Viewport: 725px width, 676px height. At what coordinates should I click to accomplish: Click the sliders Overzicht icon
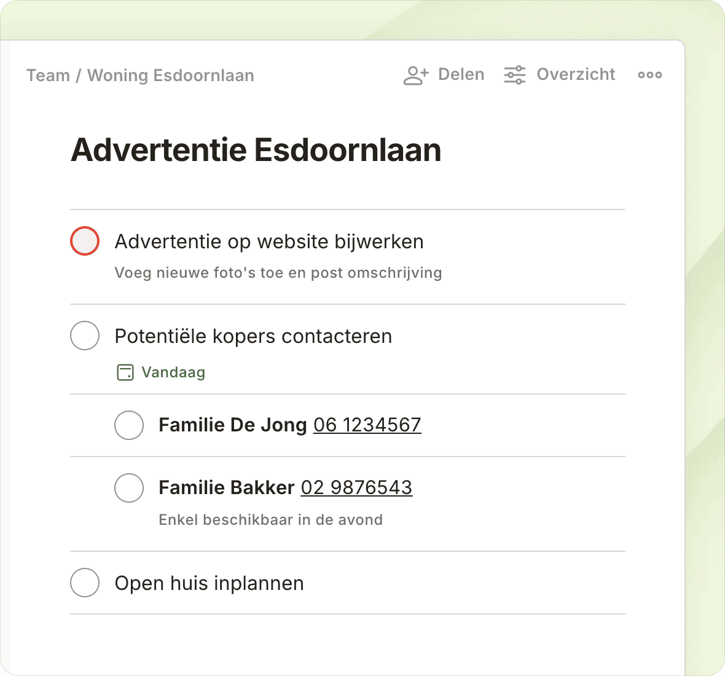(x=514, y=75)
